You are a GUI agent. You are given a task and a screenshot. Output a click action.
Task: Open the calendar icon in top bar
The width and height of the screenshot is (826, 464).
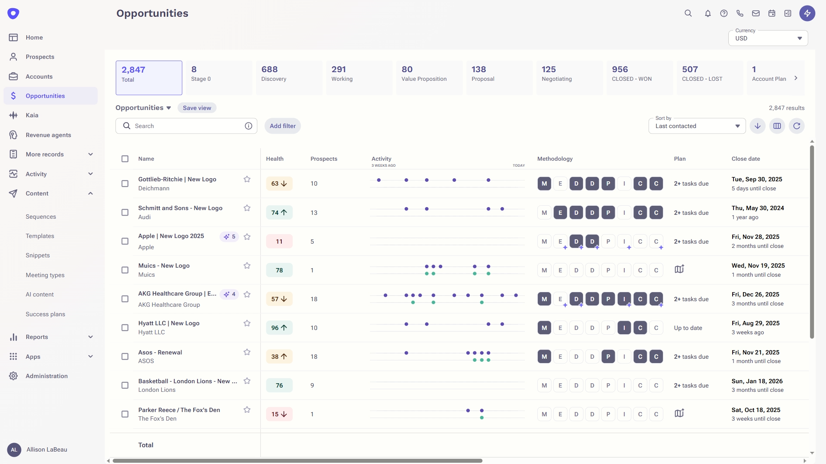(x=772, y=13)
